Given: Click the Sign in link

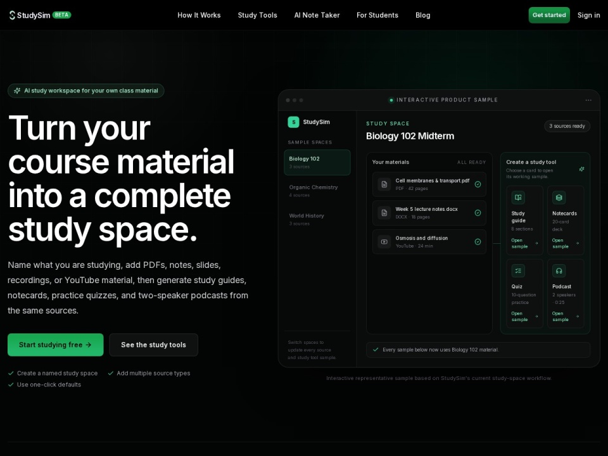Looking at the screenshot, I should 588,15.
